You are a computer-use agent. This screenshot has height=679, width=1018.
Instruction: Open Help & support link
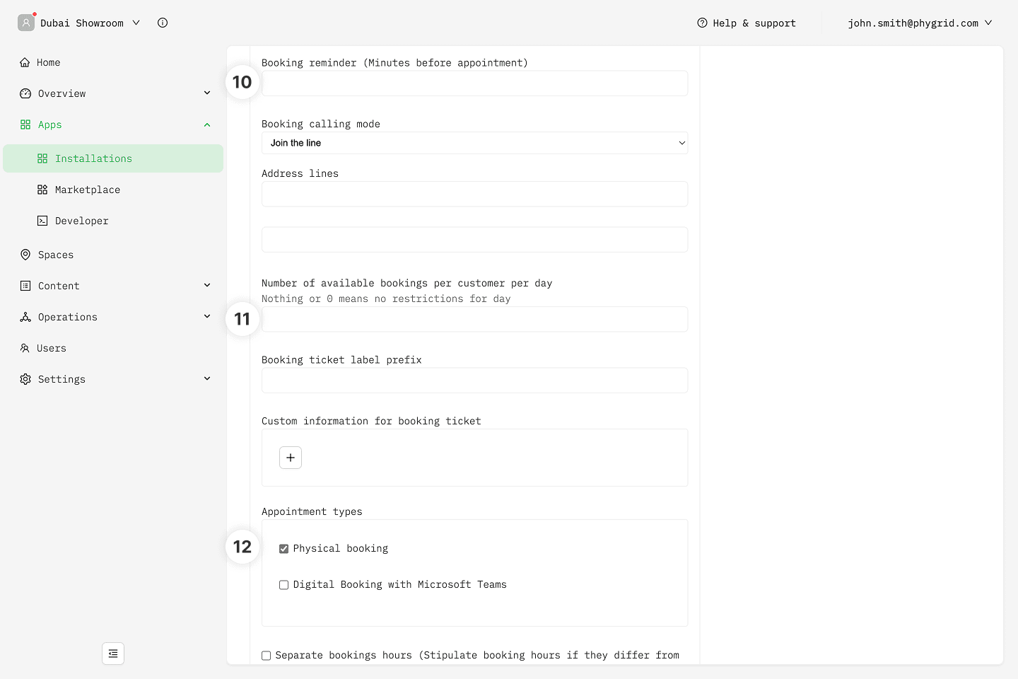click(747, 23)
